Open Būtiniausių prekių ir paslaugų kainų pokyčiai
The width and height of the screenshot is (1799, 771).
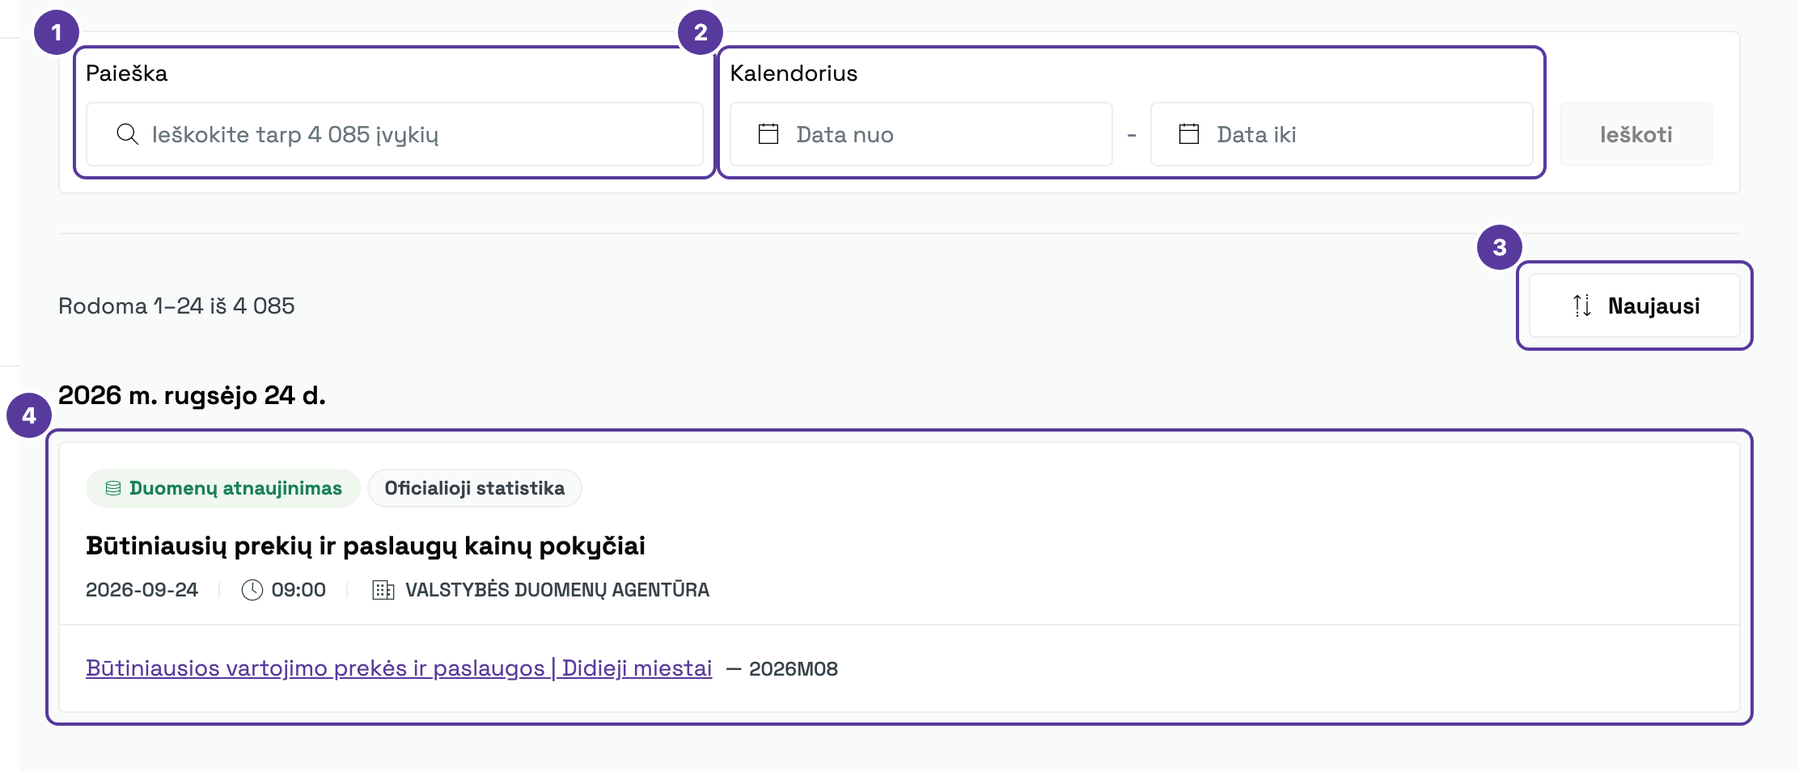pos(366,546)
